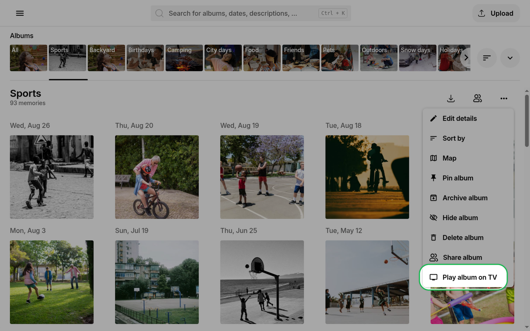Open the hamburger navigation menu
The height and width of the screenshot is (331, 530).
(x=20, y=13)
